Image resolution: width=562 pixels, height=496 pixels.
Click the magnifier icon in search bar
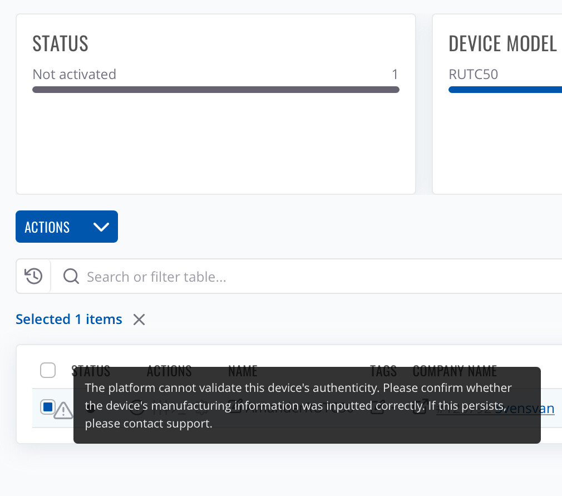71,277
